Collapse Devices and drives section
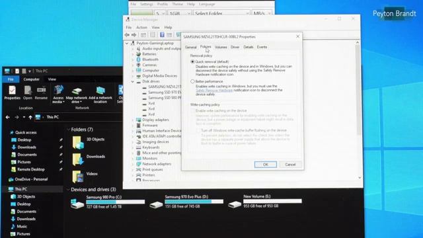423x238 pixels. 68,190
